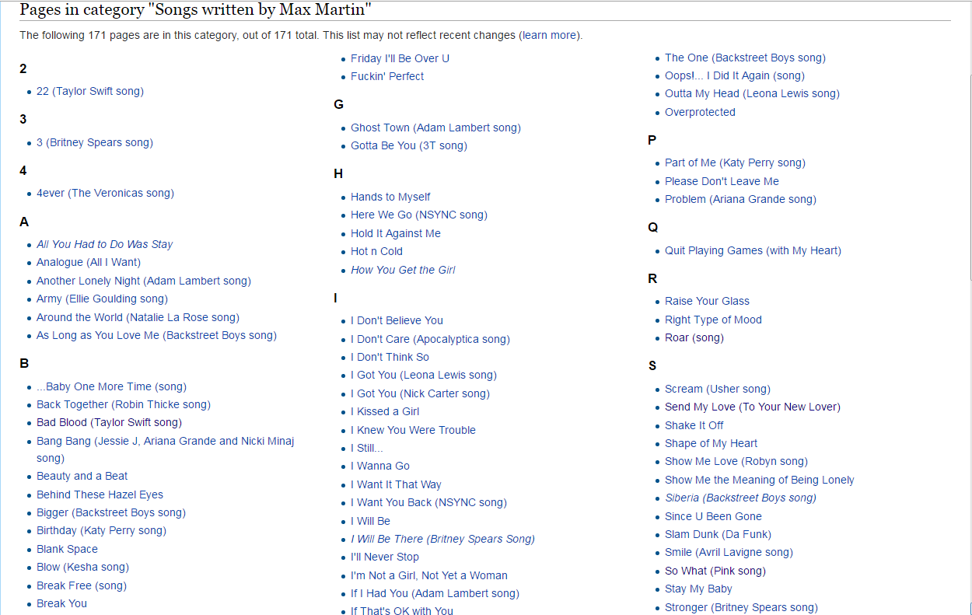Open Break Free (song) link
This screenshot has height=615, width=972.
point(82,585)
